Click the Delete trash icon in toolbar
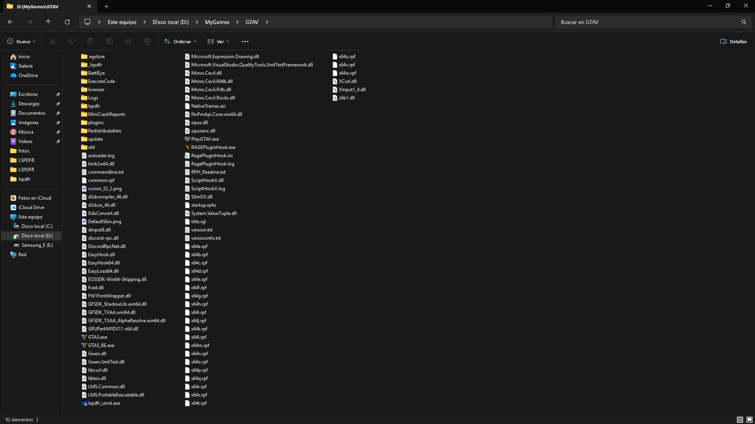The image size is (755, 424). click(x=147, y=41)
